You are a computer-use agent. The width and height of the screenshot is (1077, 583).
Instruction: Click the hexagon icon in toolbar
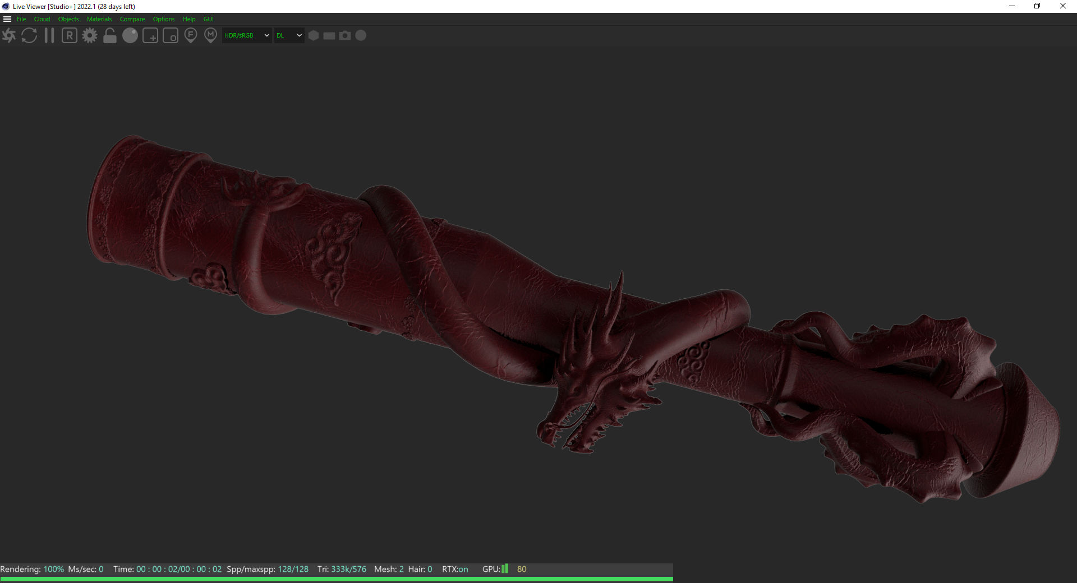(314, 35)
